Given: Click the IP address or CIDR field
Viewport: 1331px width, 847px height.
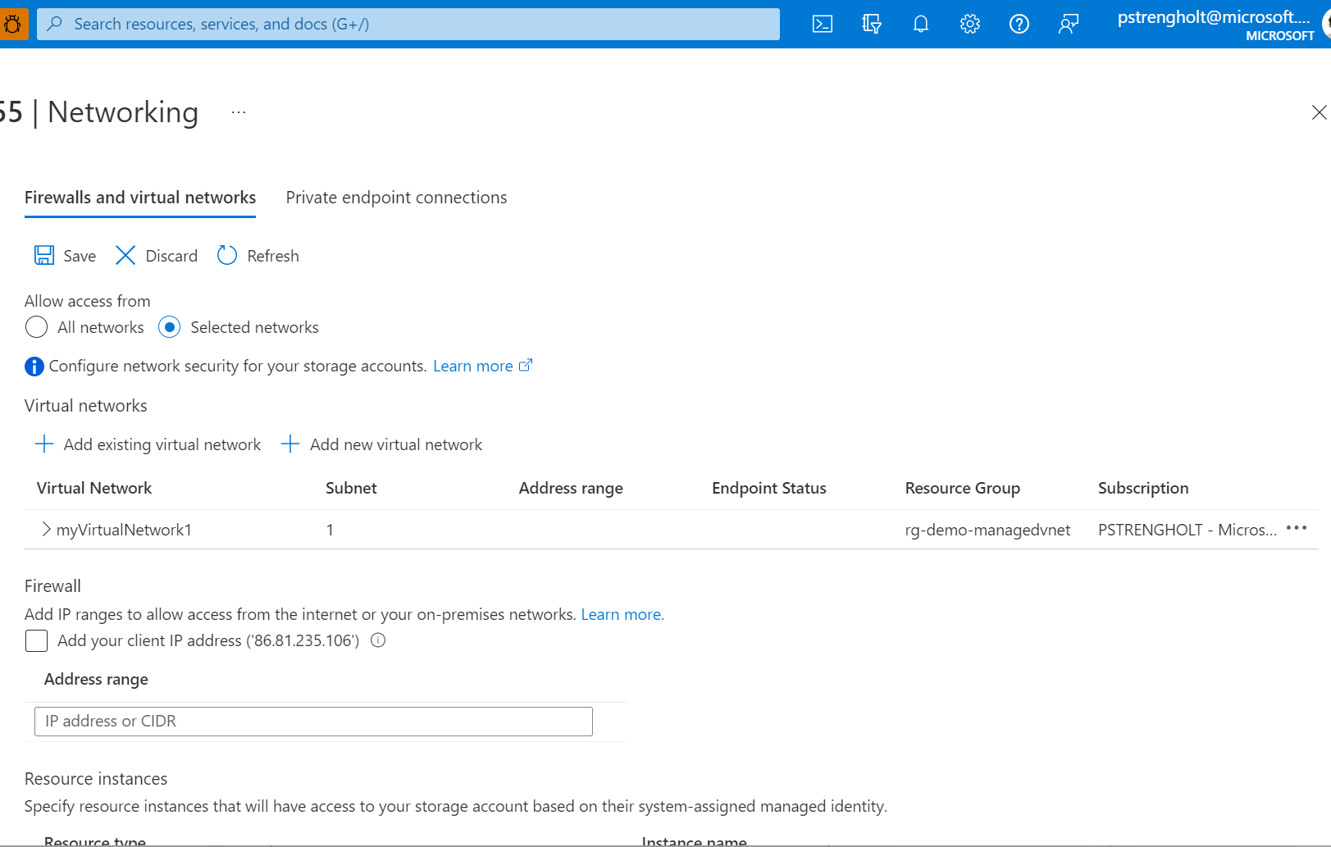Looking at the screenshot, I should [x=313, y=721].
